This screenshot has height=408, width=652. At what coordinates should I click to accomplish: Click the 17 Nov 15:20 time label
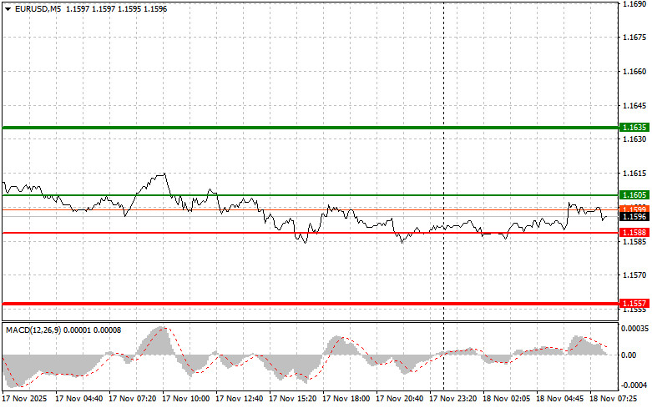292,399
